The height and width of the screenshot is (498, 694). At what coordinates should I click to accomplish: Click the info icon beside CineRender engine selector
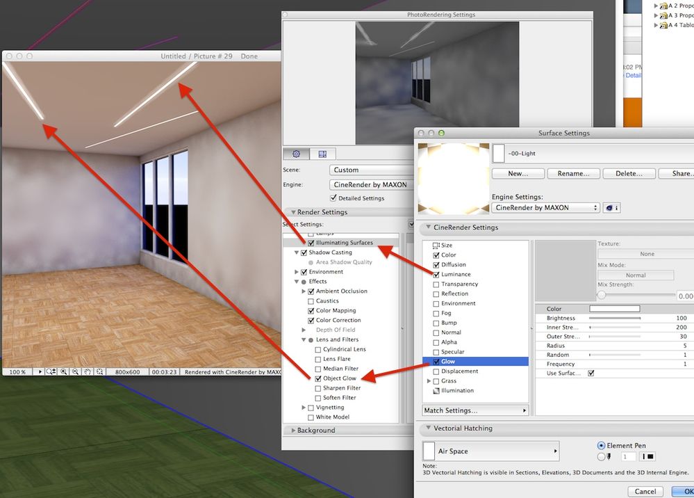[x=611, y=207]
